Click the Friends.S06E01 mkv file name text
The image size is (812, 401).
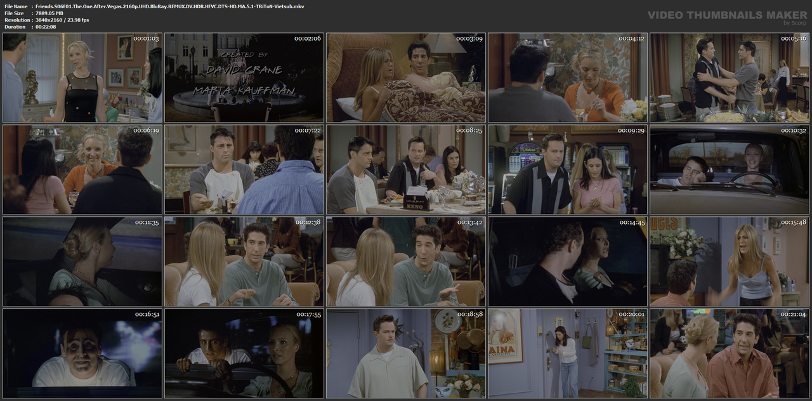coord(169,6)
